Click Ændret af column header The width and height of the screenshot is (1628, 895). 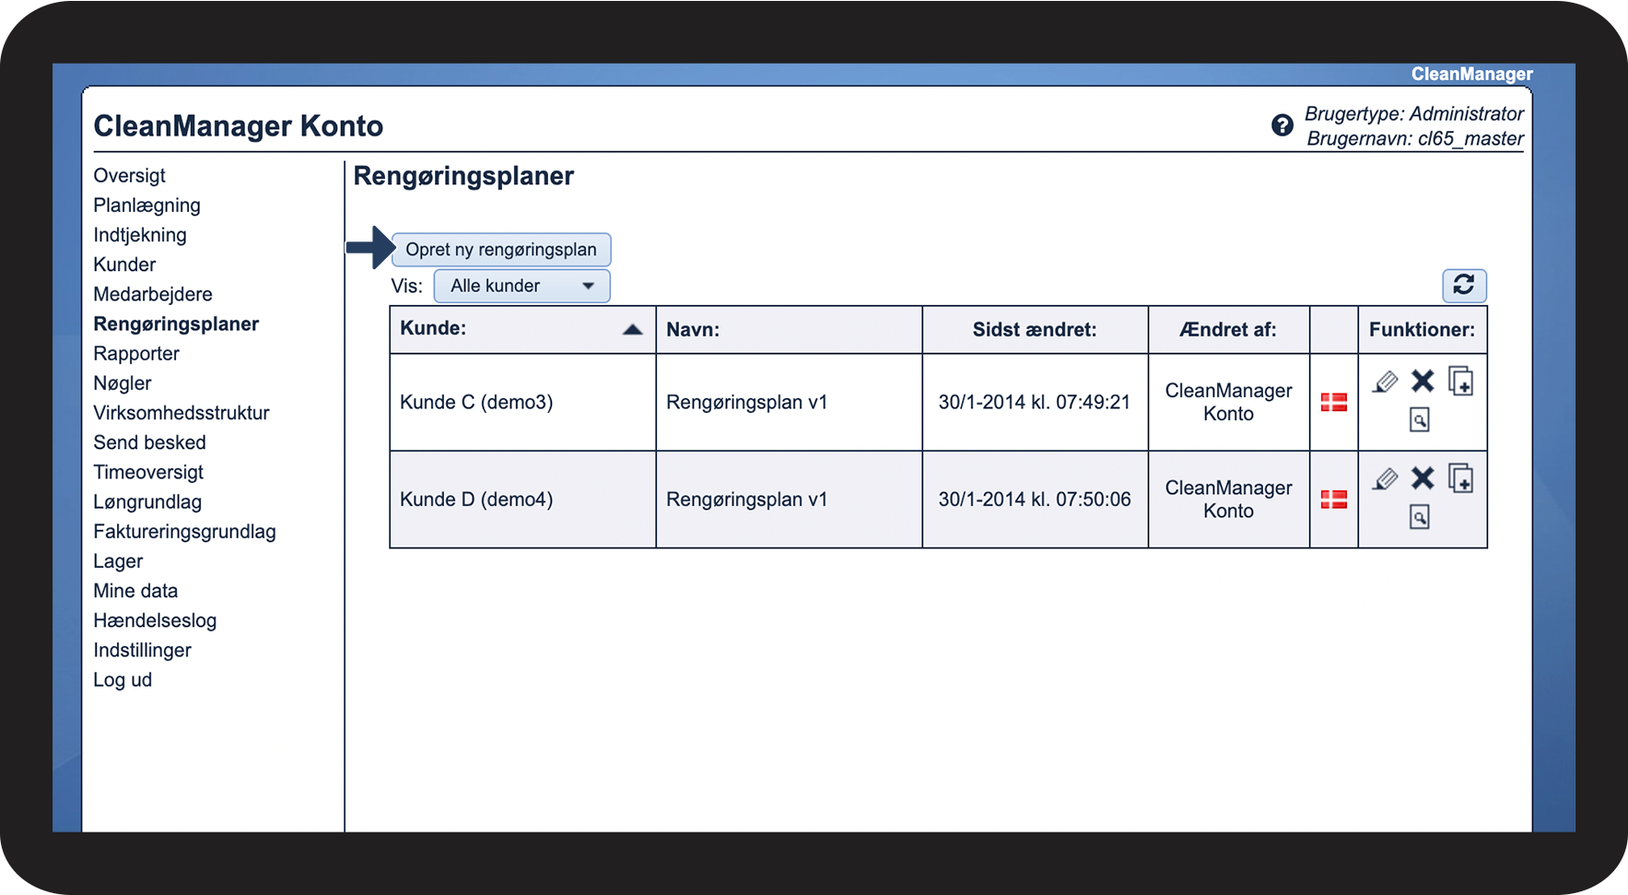click(1228, 330)
